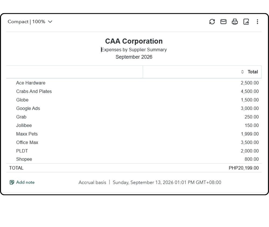Screen dimensions: 269x227
Task: Click the Expenses by Supplier Summary subtitle
Action: [x=134, y=50]
